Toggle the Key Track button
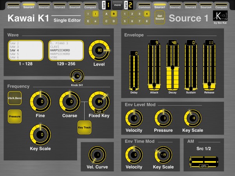Screen dimensions: 235x176 (x=84, y=128)
